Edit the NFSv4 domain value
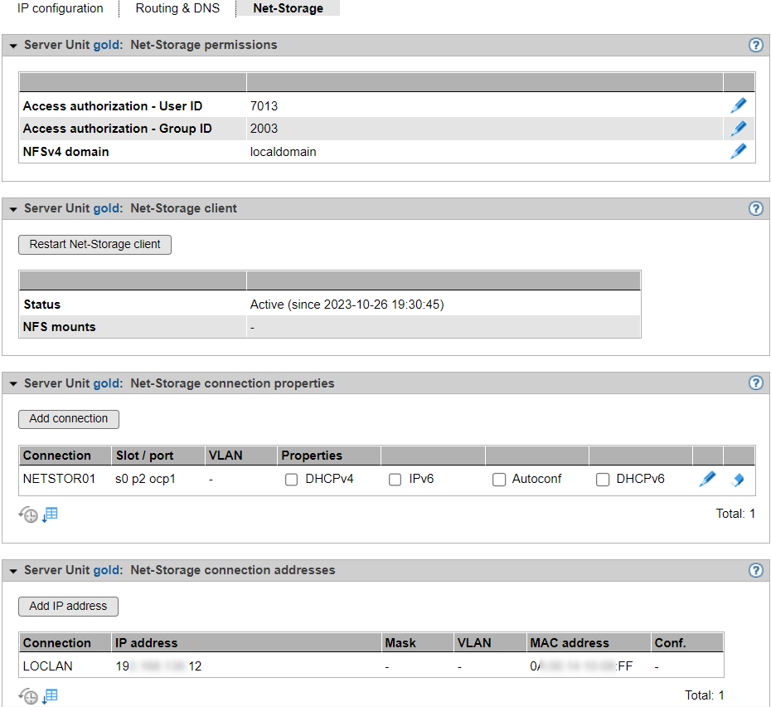Screen dimensions: 771x707 click(738, 151)
